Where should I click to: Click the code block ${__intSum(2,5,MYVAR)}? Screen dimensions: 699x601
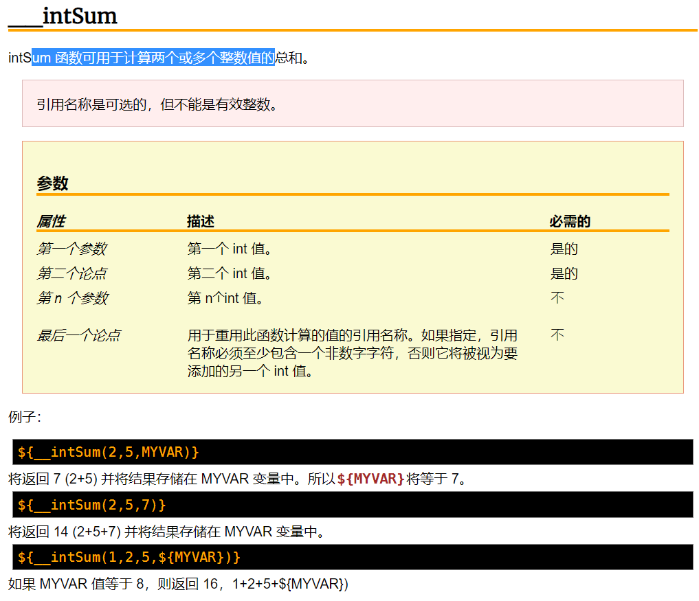tap(353, 452)
